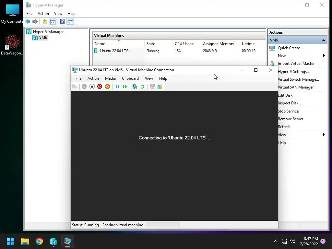This screenshot has height=249, width=332.
Task: Open File menu in Hyper-V Manager
Action: (30, 14)
